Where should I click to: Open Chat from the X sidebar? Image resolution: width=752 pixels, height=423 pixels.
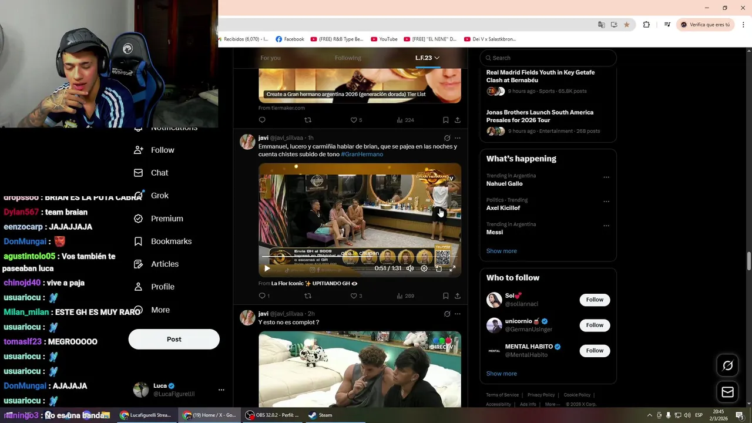[151, 173]
